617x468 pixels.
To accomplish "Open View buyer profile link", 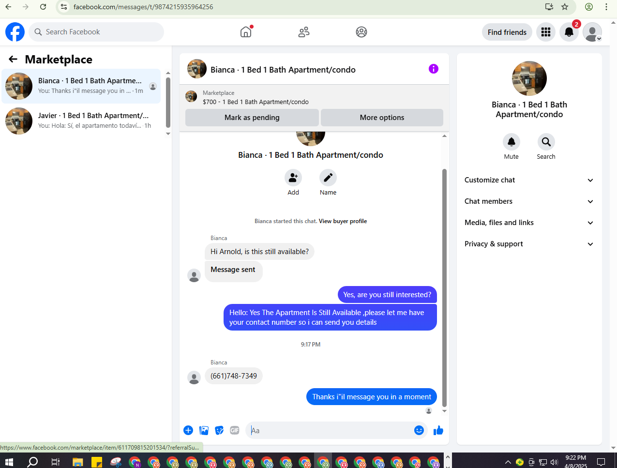I will (343, 221).
